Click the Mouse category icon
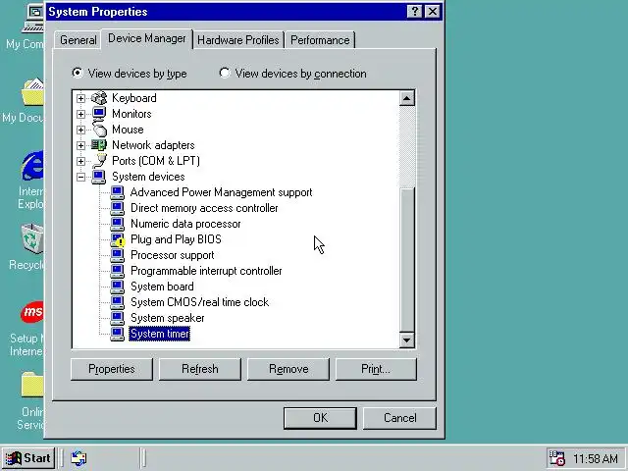Viewport: 628px width, 471px height. click(99, 130)
